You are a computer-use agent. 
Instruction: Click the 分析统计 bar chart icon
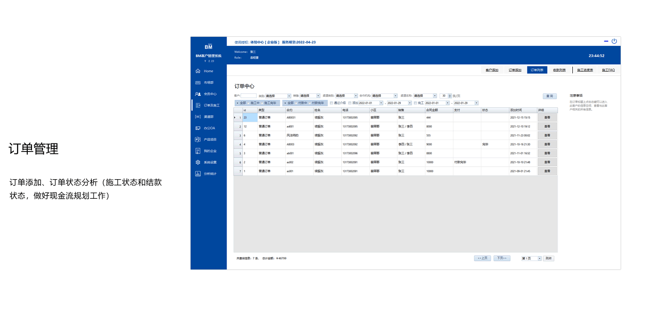click(x=198, y=173)
